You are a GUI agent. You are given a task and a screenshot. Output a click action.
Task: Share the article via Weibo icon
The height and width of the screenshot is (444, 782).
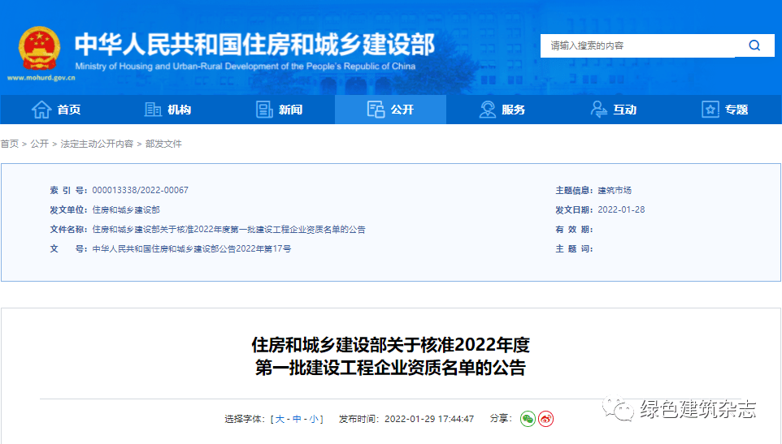546,419
